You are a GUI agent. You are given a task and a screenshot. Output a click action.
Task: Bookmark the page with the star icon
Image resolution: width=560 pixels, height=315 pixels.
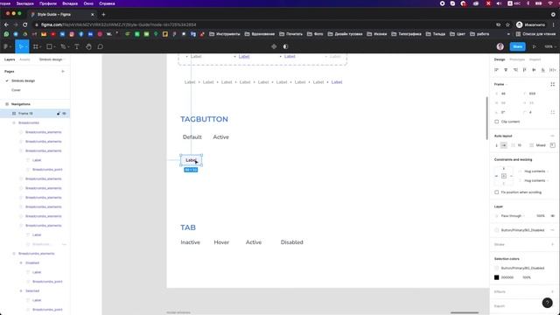(507, 24)
